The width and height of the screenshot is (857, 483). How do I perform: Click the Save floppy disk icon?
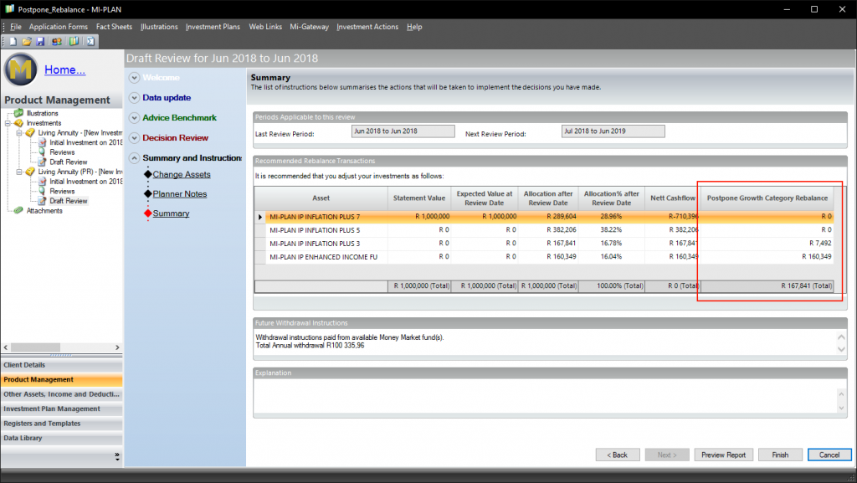(x=39, y=40)
